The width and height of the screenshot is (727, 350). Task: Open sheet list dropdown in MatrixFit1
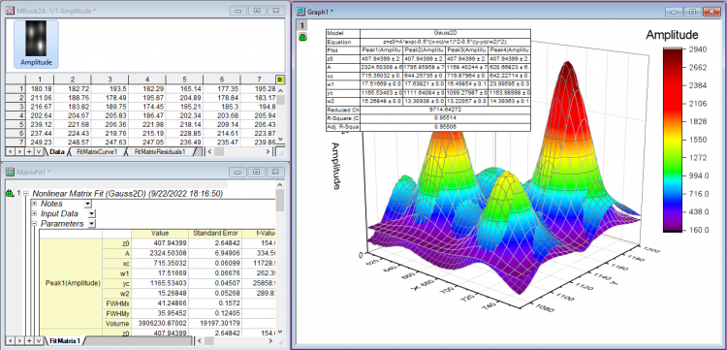coord(38,341)
